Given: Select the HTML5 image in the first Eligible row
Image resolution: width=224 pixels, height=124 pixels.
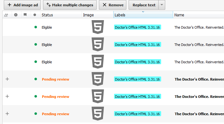Looking at the screenshot, I should coord(98,27).
